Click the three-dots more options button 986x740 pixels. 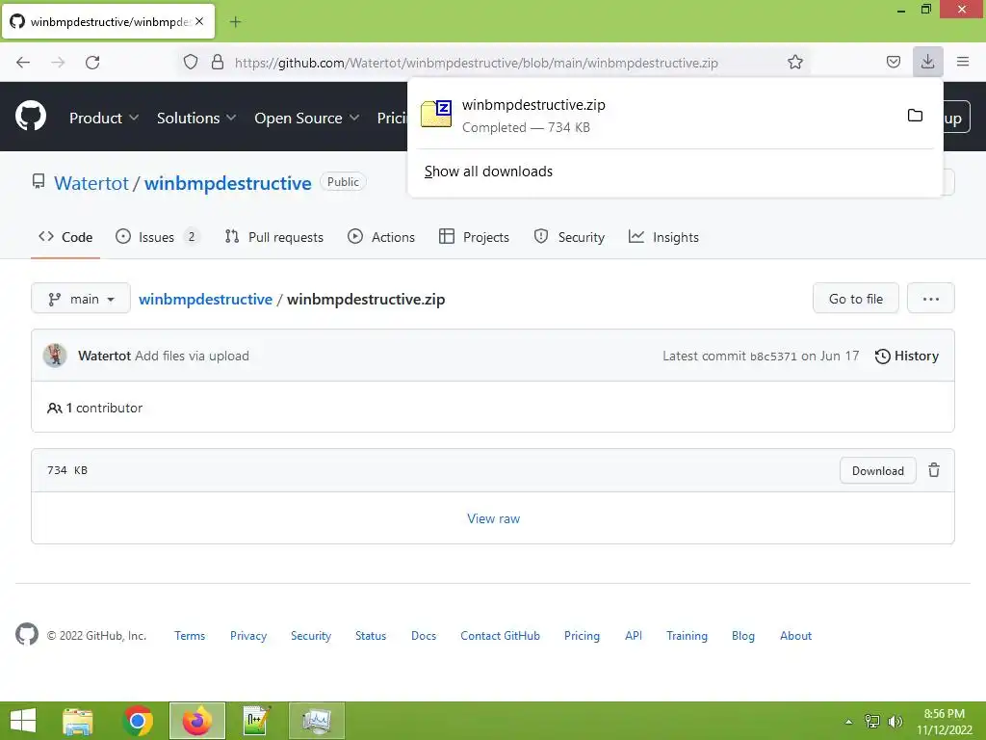tap(931, 299)
